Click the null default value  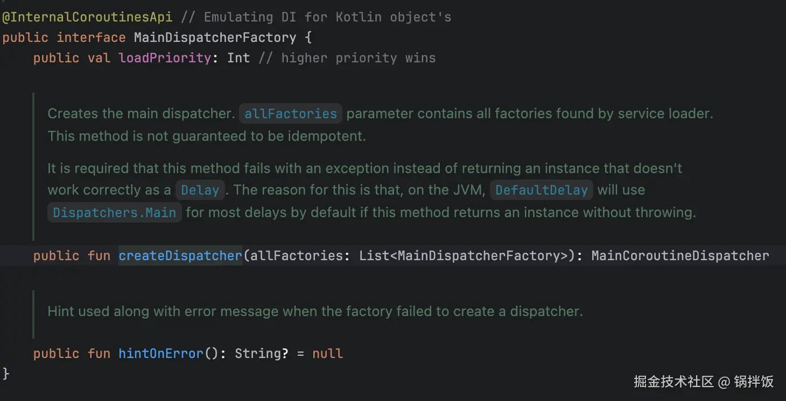coord(327,354)
